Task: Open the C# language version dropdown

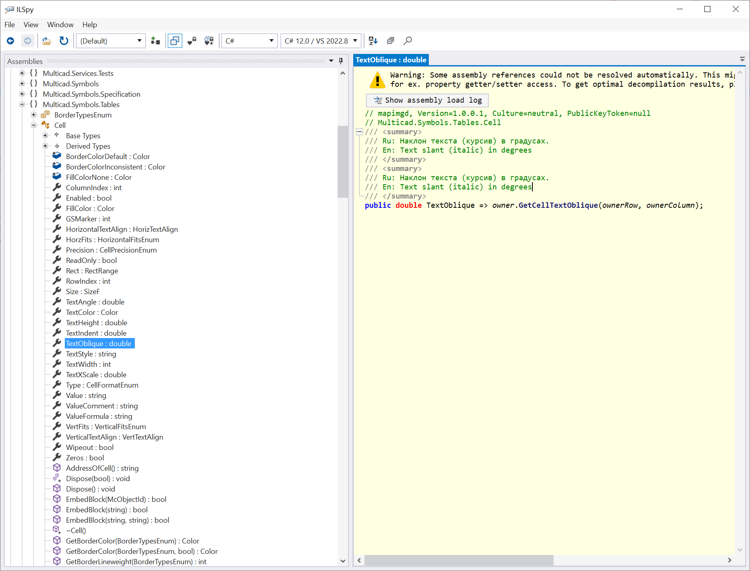Action: click(x=321, y=41)
